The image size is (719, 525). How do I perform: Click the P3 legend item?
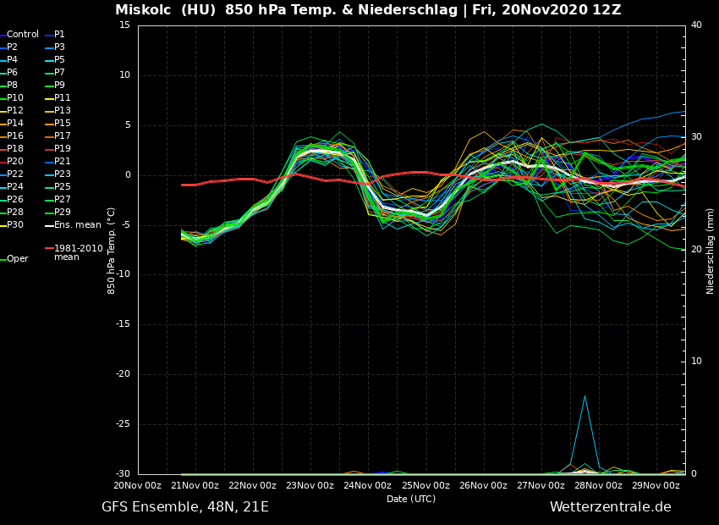pos(59,47)
